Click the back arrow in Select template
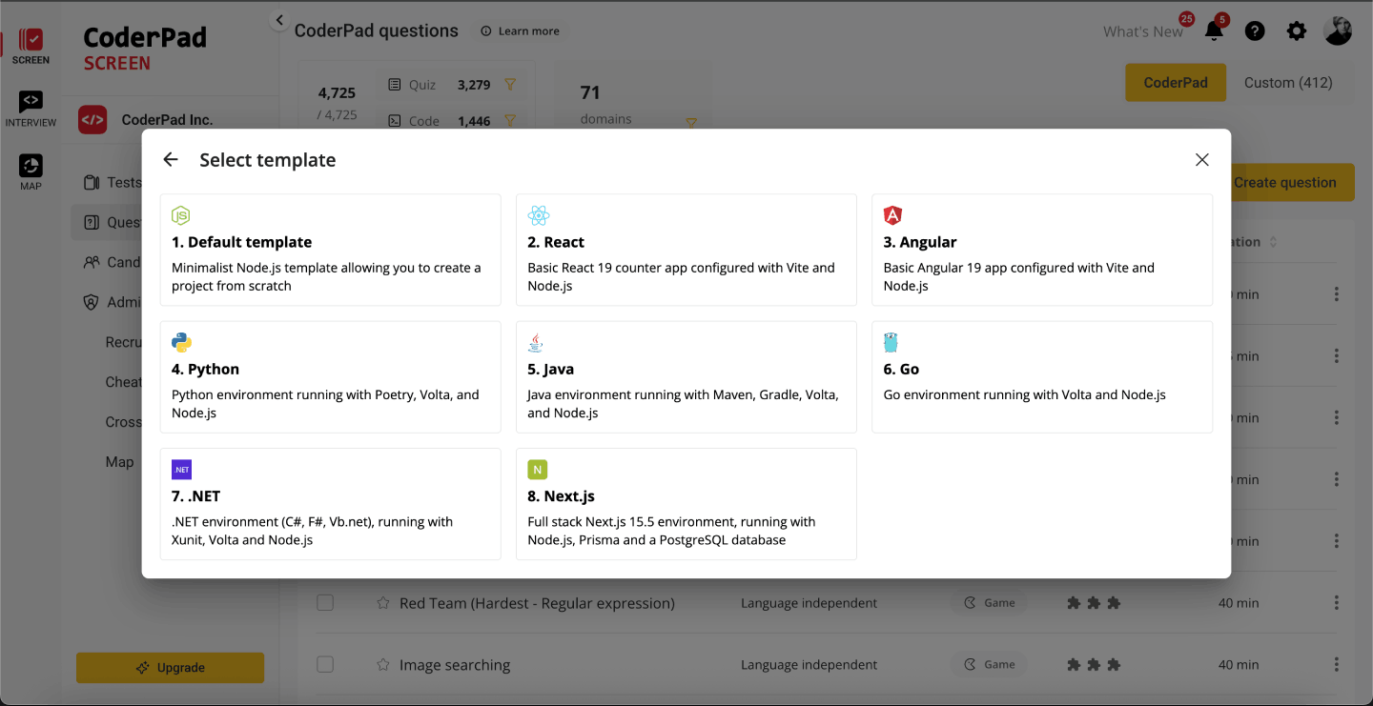 point(171,160)
